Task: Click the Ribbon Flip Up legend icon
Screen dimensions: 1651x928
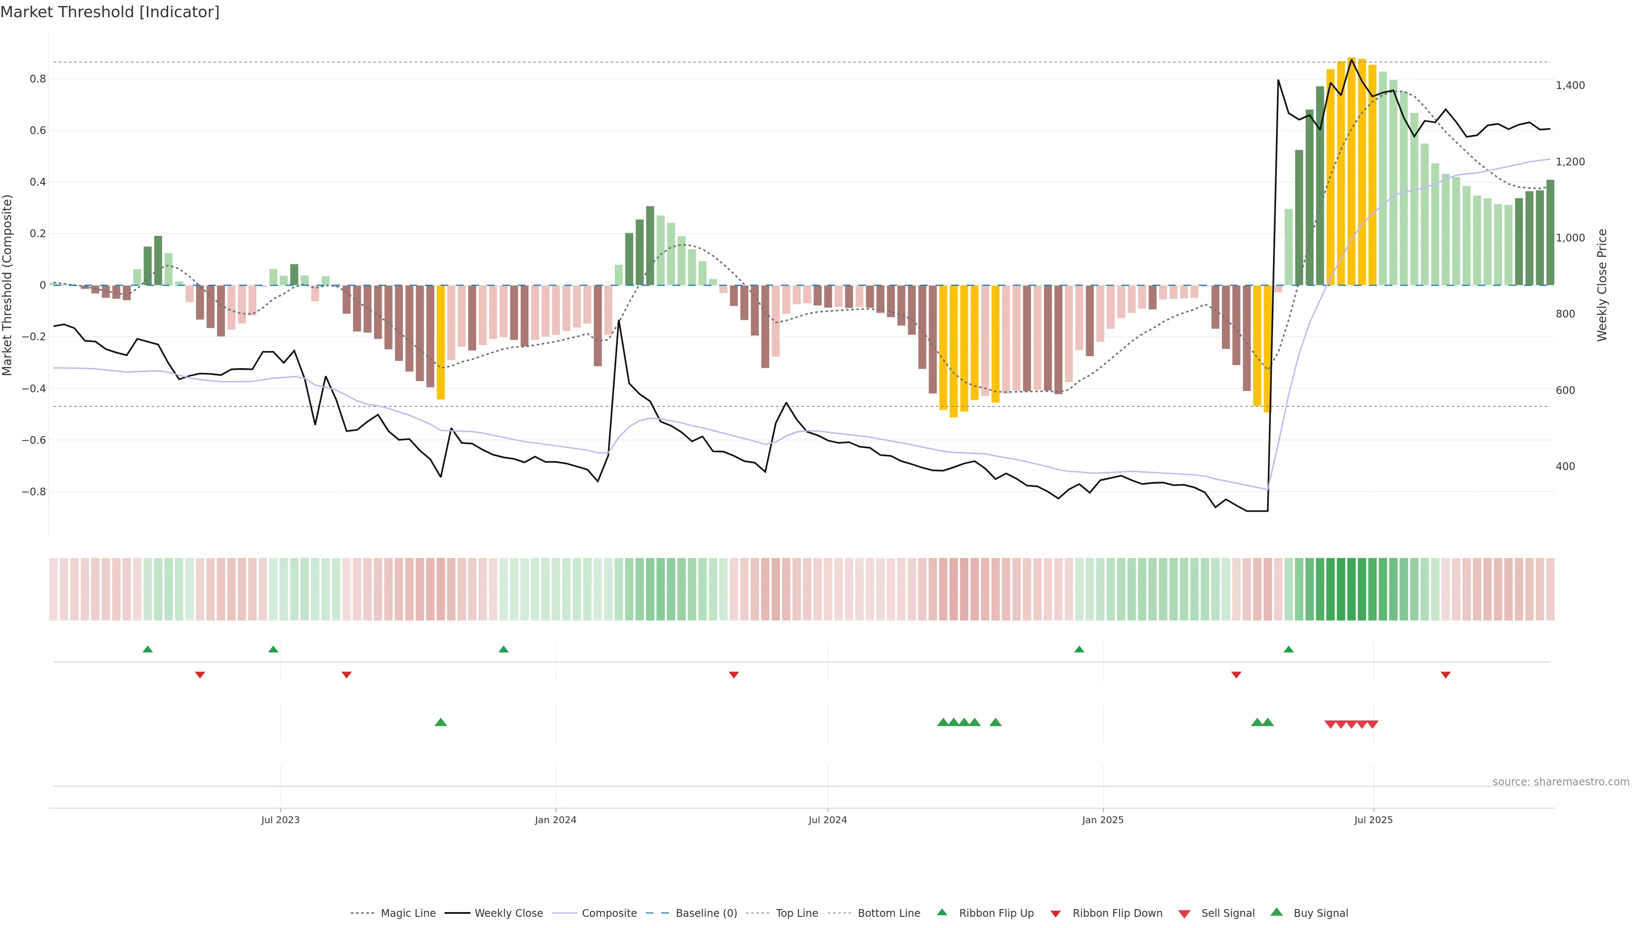Action: click(x=942, y=912)
